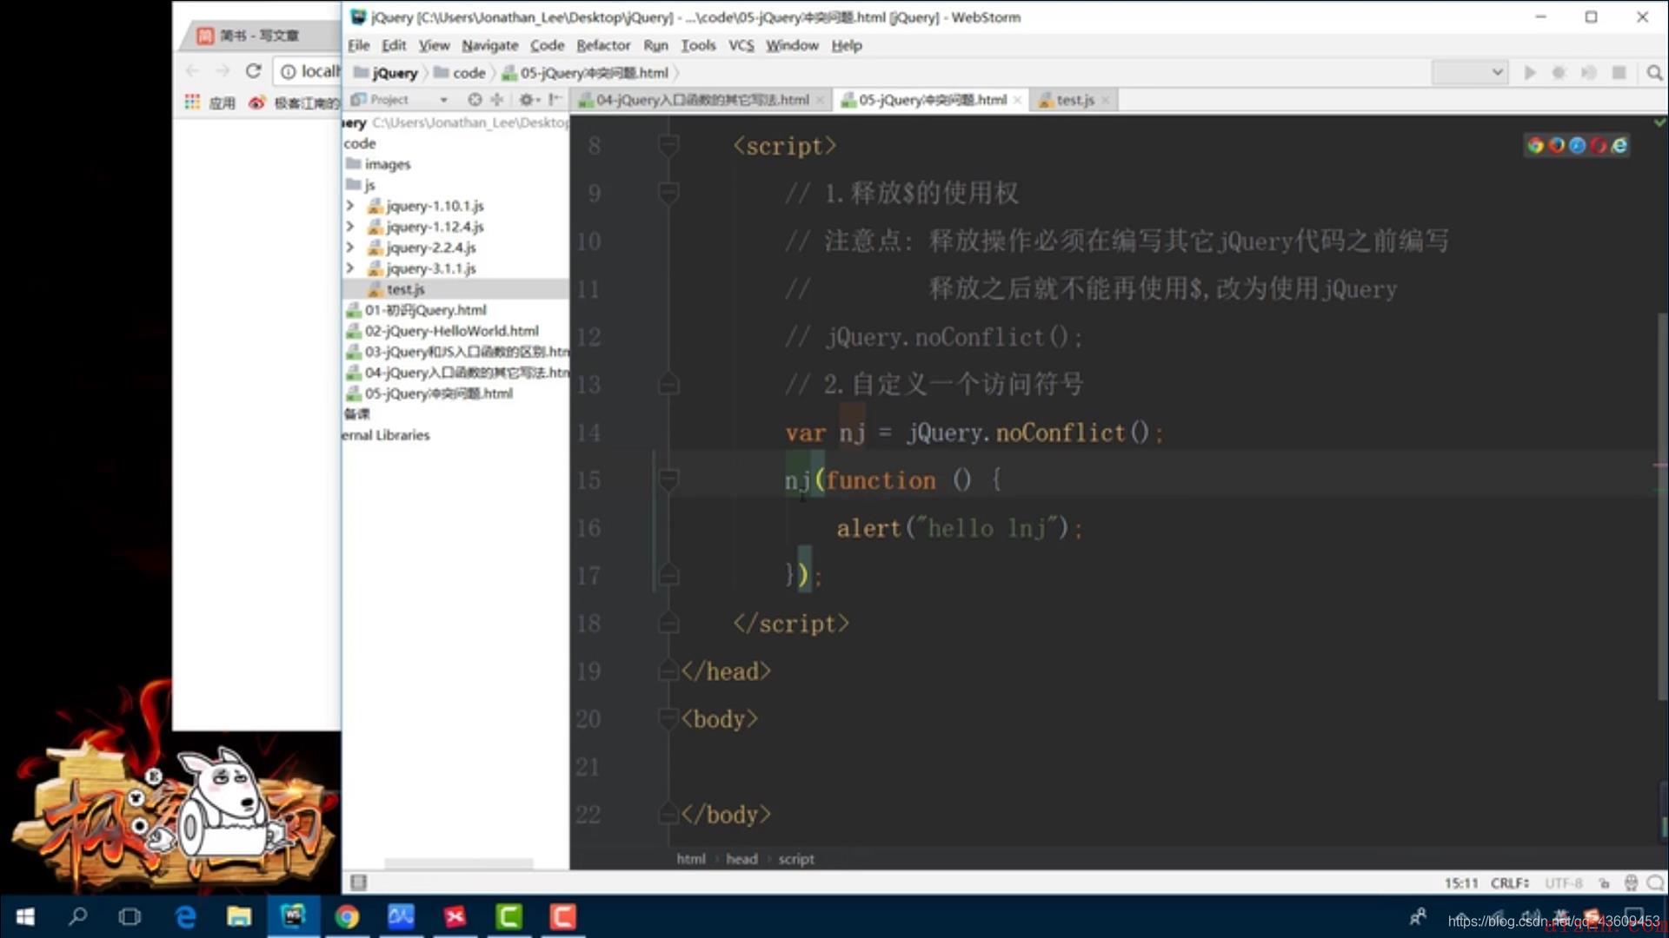Switch to WebStorm taskbar icon
Screen dimensions: 1669x938
(x=293, y=916)
